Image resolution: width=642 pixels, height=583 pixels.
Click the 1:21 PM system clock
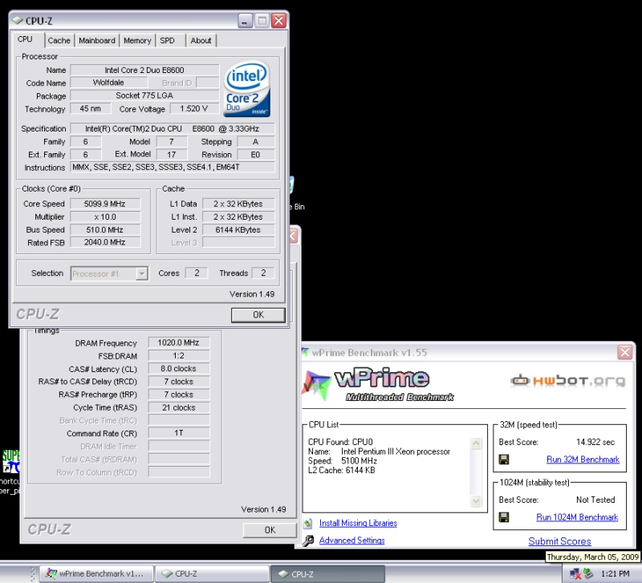coord(615,574)
